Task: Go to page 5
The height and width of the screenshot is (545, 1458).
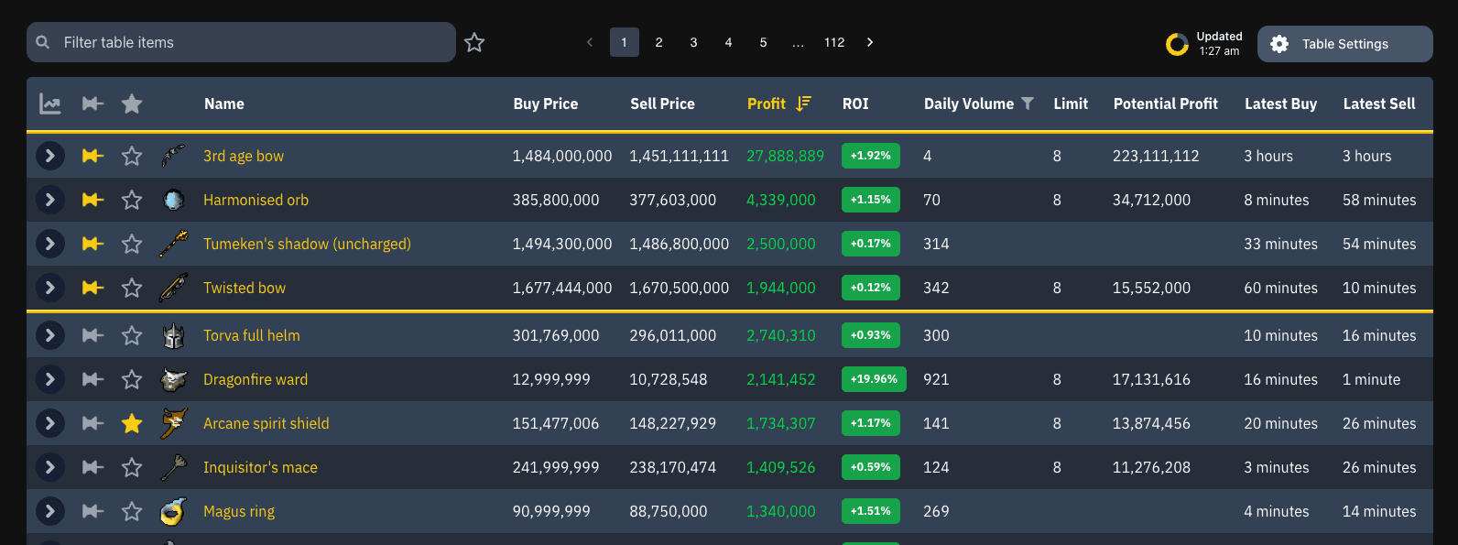Action: pyautogui.click(x=763, y=42)
